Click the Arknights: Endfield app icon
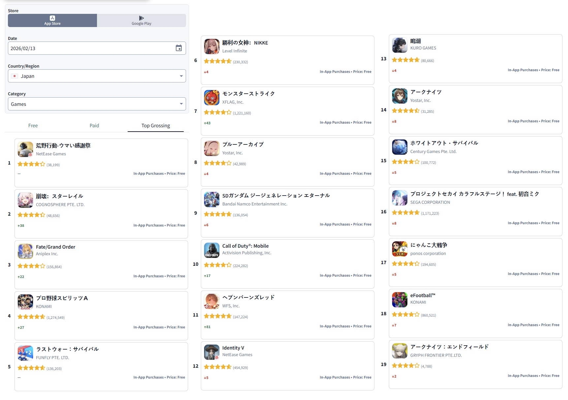Viewport: 568px width, 400px height. [400, 351]
